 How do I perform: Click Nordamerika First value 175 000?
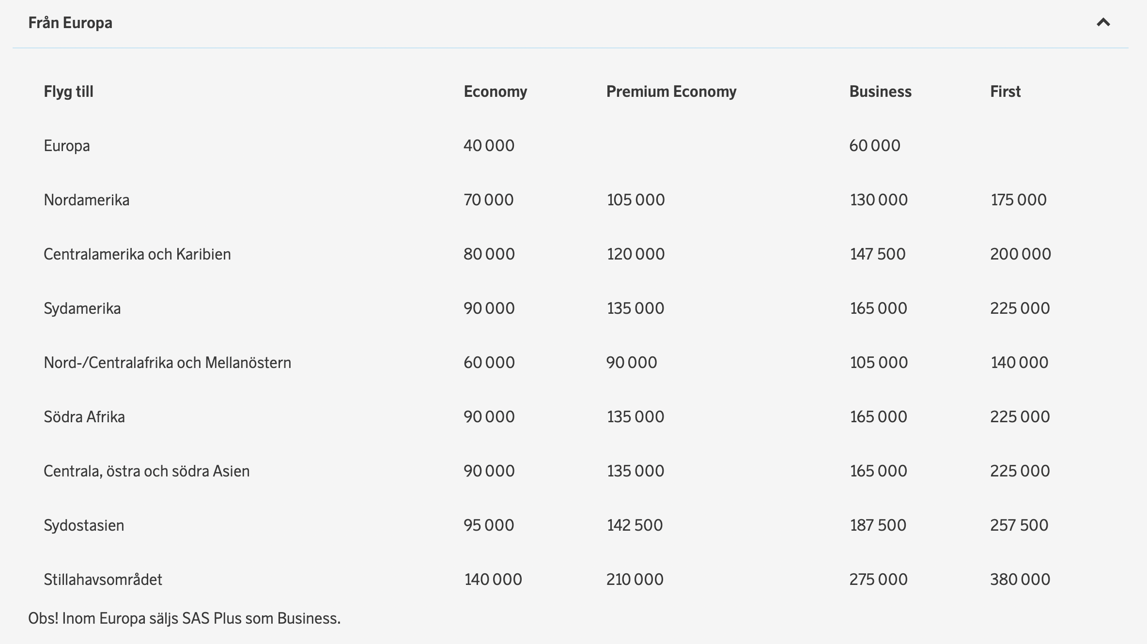point(1018,200)
